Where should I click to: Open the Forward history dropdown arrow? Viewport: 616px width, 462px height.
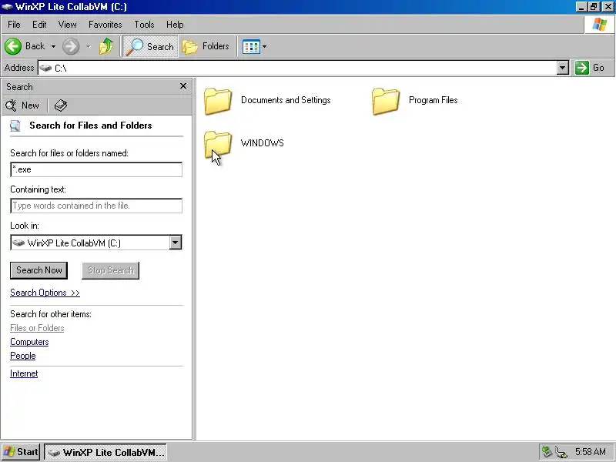(x=89, y=46)
